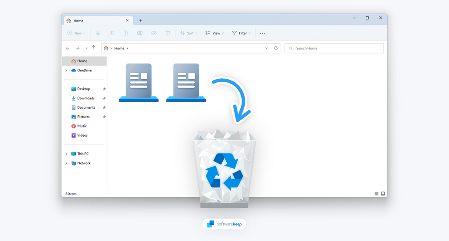
Task: Switch to details list view layout
Action: pyautogui.click(x=376, y=193)
